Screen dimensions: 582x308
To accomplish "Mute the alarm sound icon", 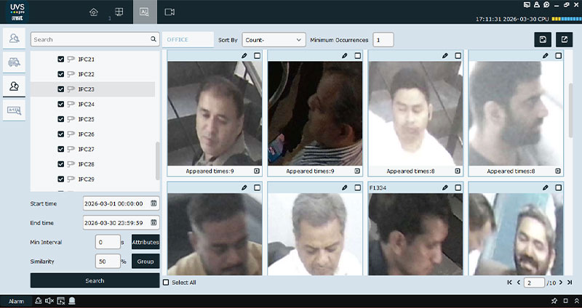I will point(49,301).
